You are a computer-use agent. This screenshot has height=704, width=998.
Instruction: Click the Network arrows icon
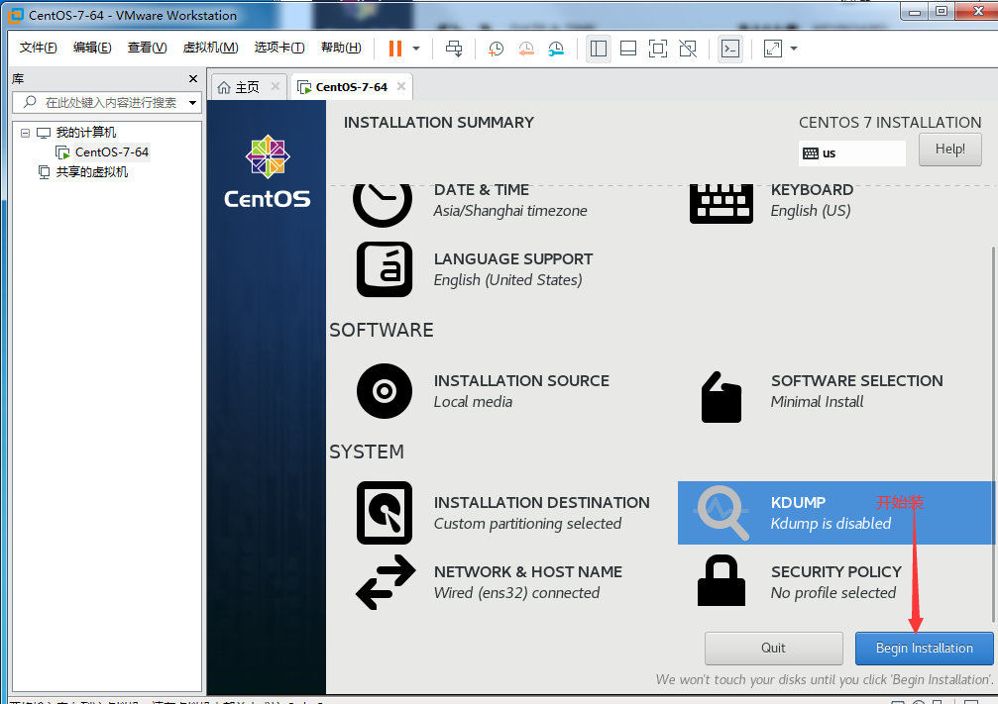click(x=386, y=582)
